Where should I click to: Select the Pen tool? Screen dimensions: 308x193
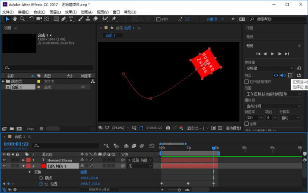point(63,19)
